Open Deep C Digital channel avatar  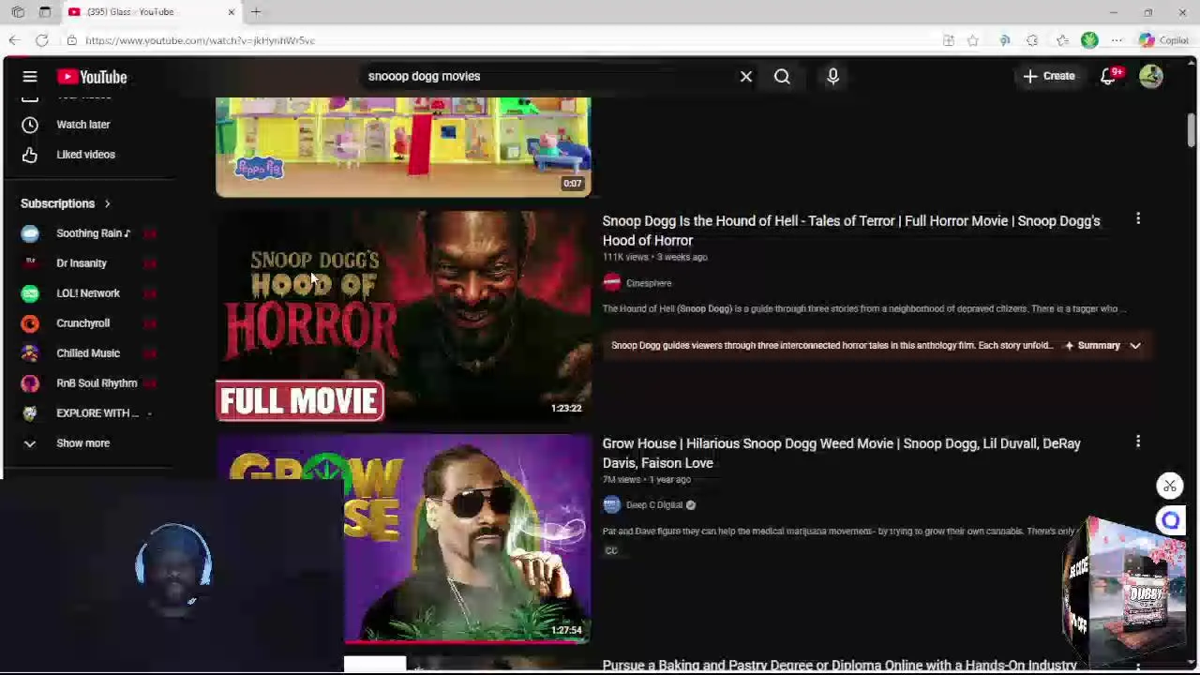coord(611,504)
